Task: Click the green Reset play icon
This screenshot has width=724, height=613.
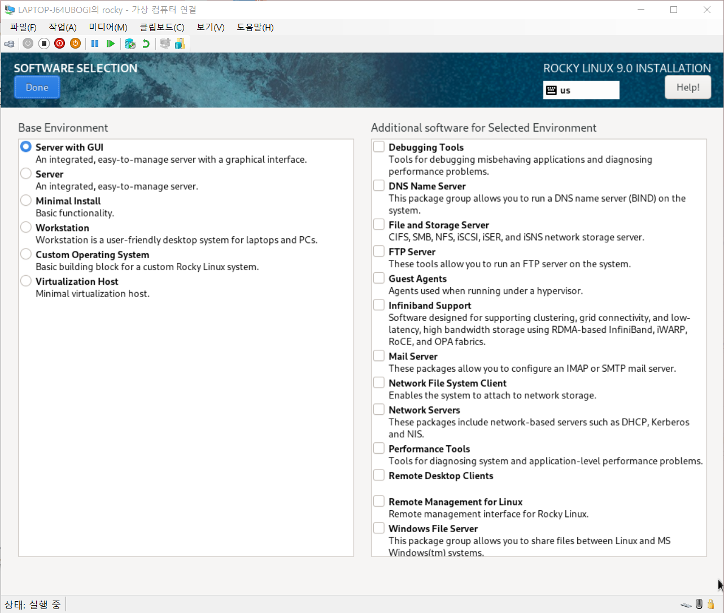Action: tap(111, 44)
